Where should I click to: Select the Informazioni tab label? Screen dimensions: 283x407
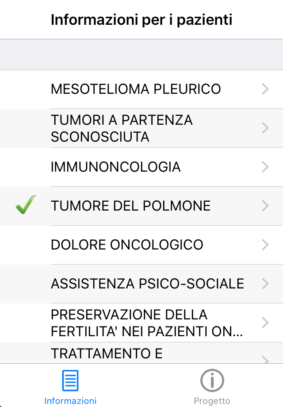(70, 401)
